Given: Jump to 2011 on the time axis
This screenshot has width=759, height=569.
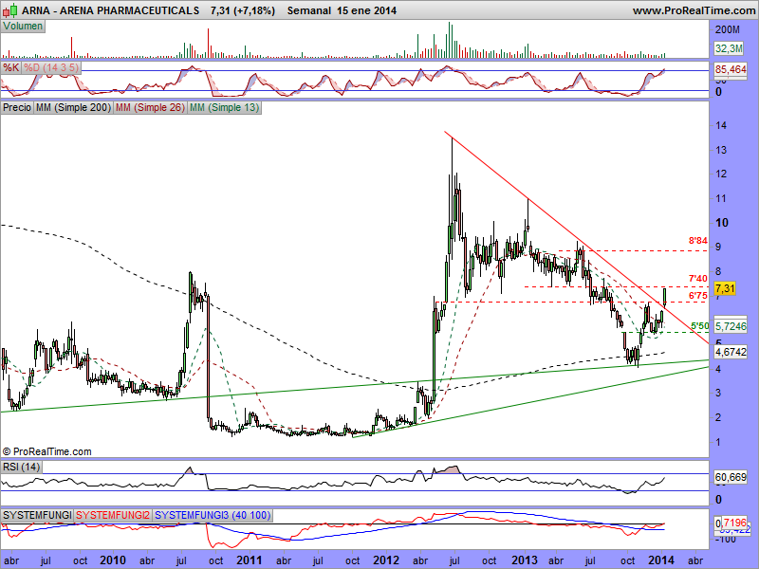Looking at the screenshot, I should pyautogui.click(x=250, y=560).
